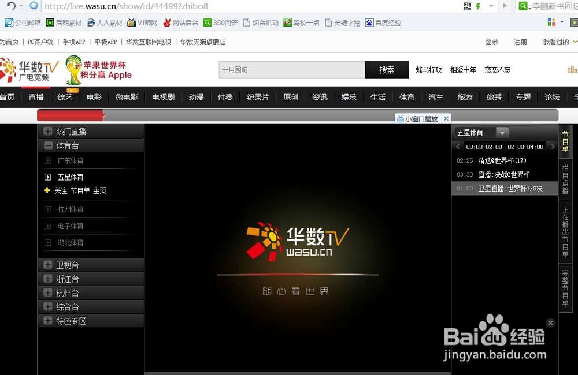Switch to 节目单 side tab
Screen dimensions: 578x375
coord(565,142)
